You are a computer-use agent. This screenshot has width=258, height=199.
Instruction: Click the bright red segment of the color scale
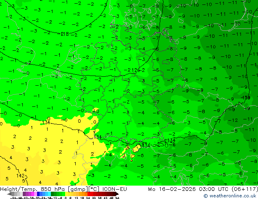click(x=89, y=194)
